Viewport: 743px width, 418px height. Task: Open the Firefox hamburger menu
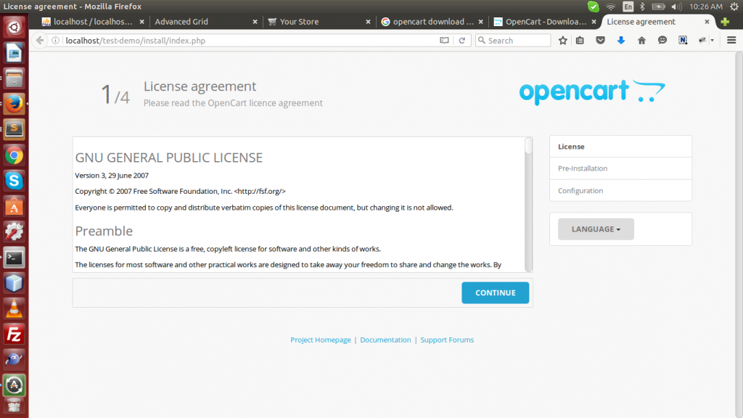(x=731, y=41)
